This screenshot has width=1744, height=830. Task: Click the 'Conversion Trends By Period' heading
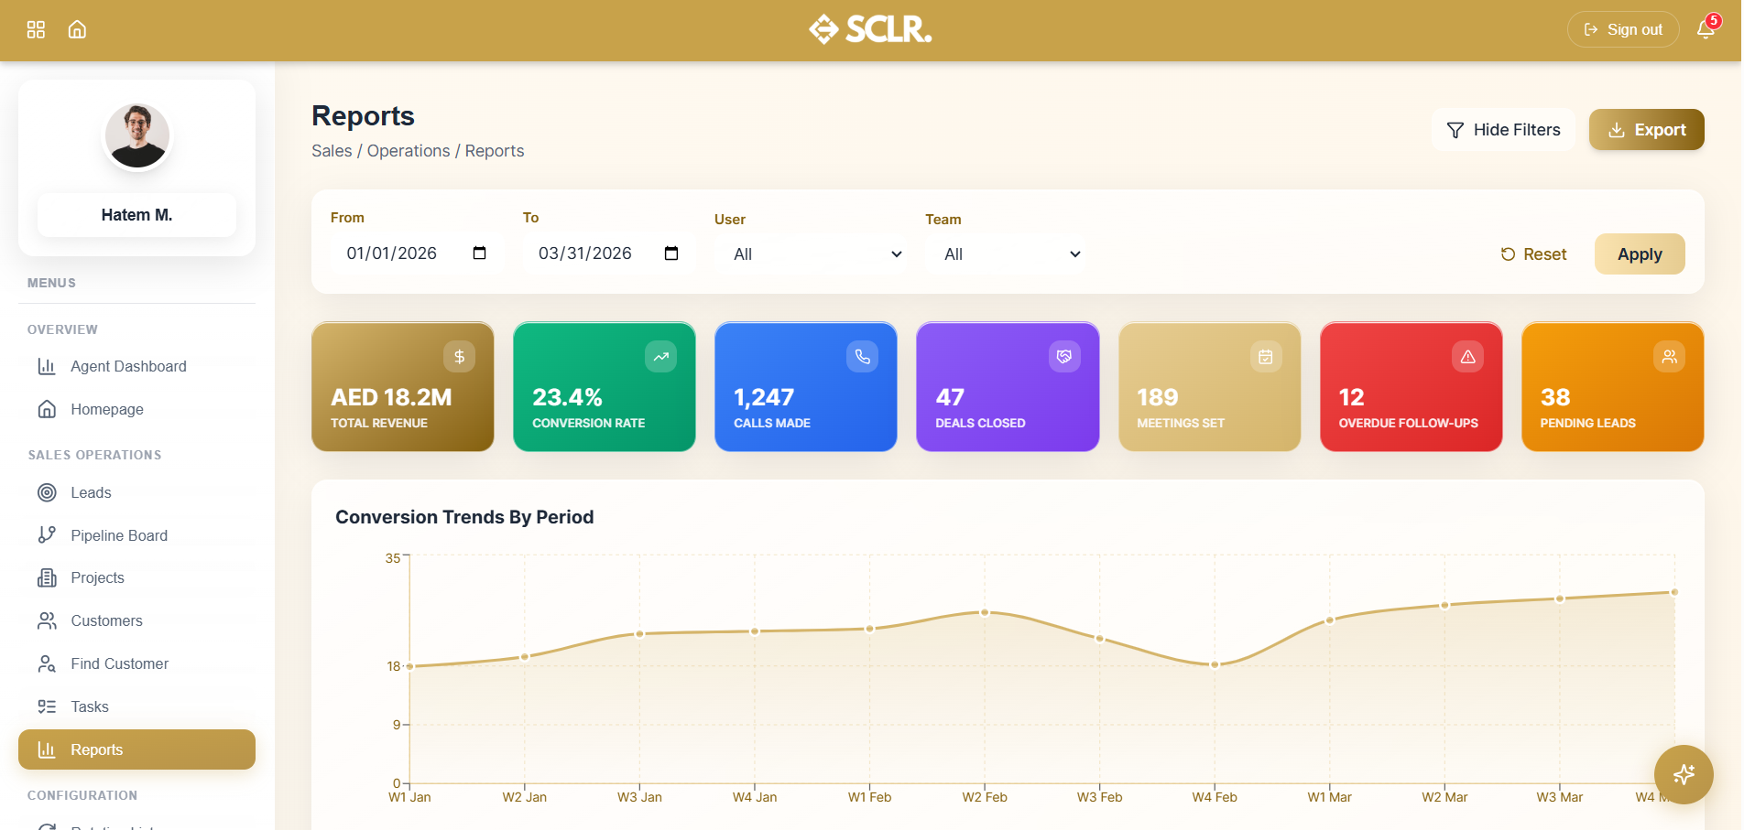click(x=464, y=517)
